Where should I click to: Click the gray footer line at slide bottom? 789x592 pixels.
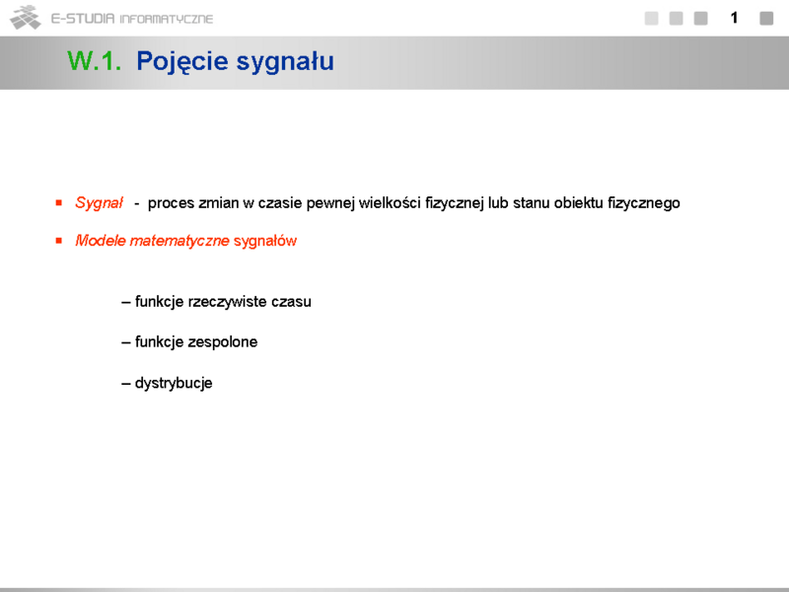(x=394, y=589)
